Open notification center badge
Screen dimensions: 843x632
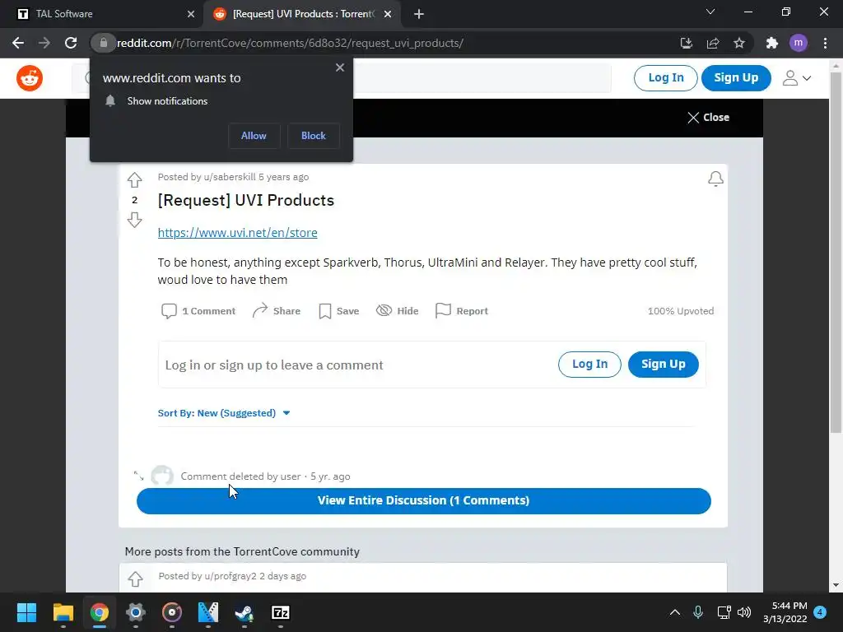point(820,612)
